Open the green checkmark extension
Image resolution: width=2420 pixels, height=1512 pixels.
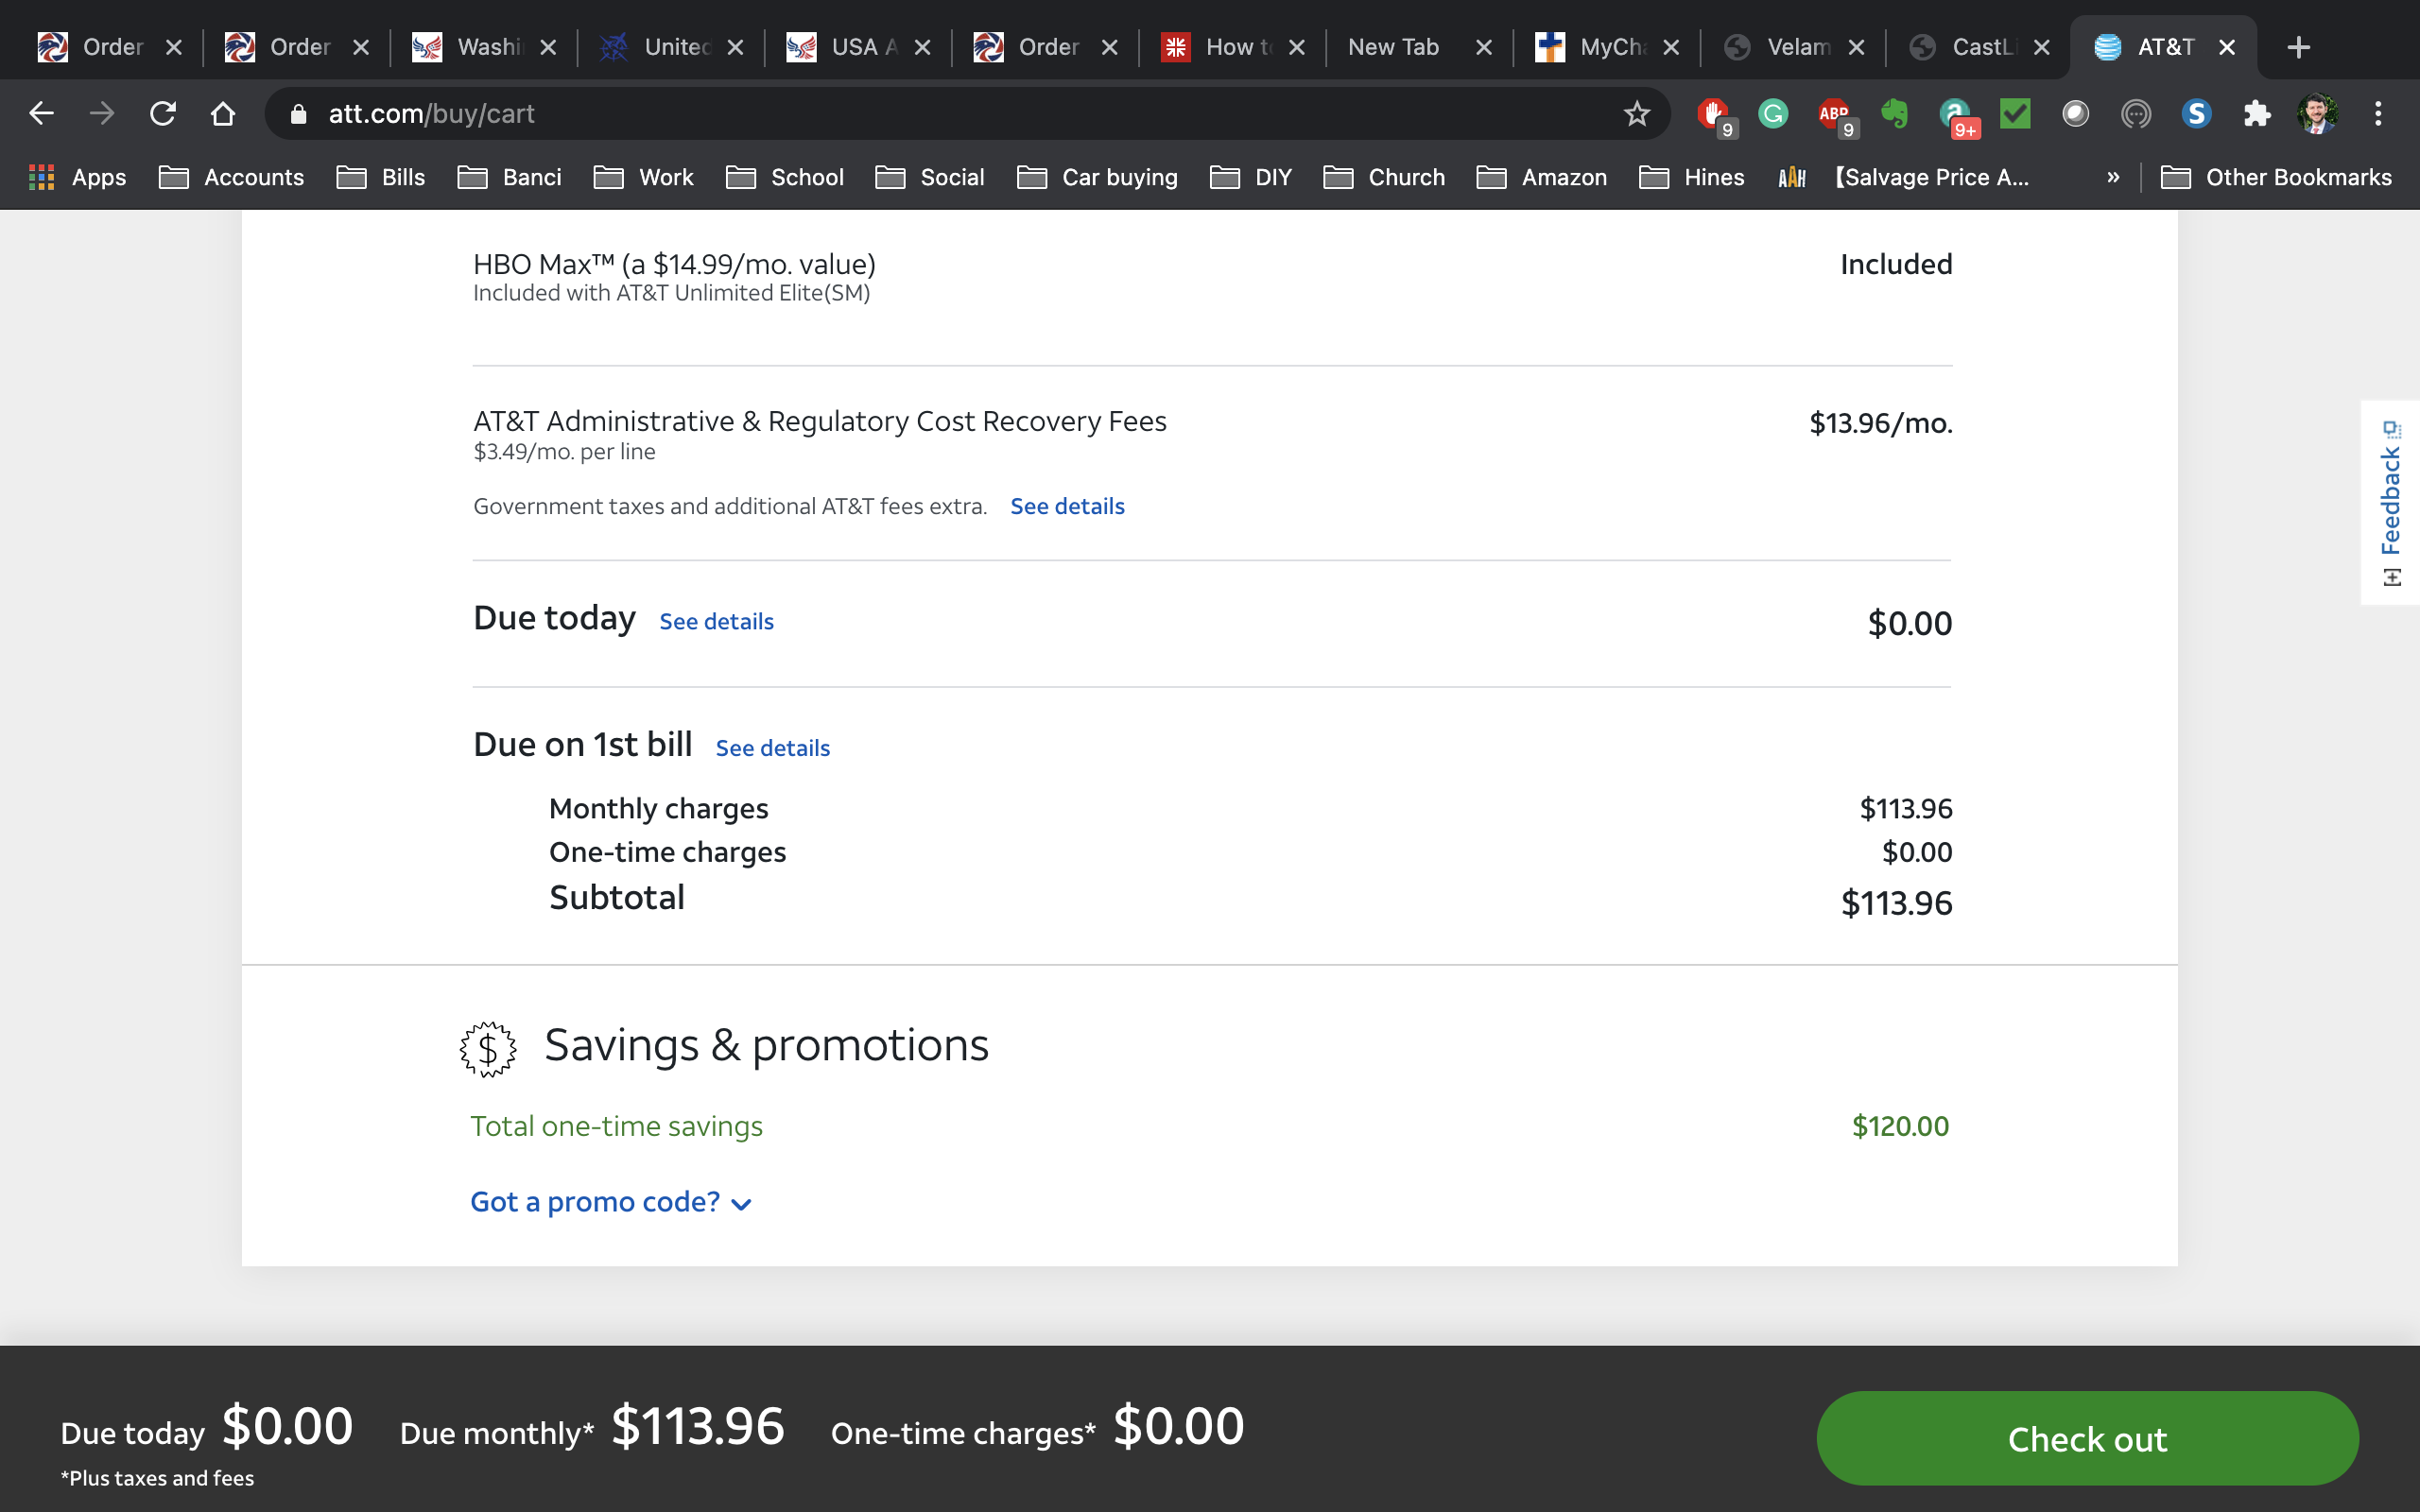pyautogui.click(x=2015, y=114)
